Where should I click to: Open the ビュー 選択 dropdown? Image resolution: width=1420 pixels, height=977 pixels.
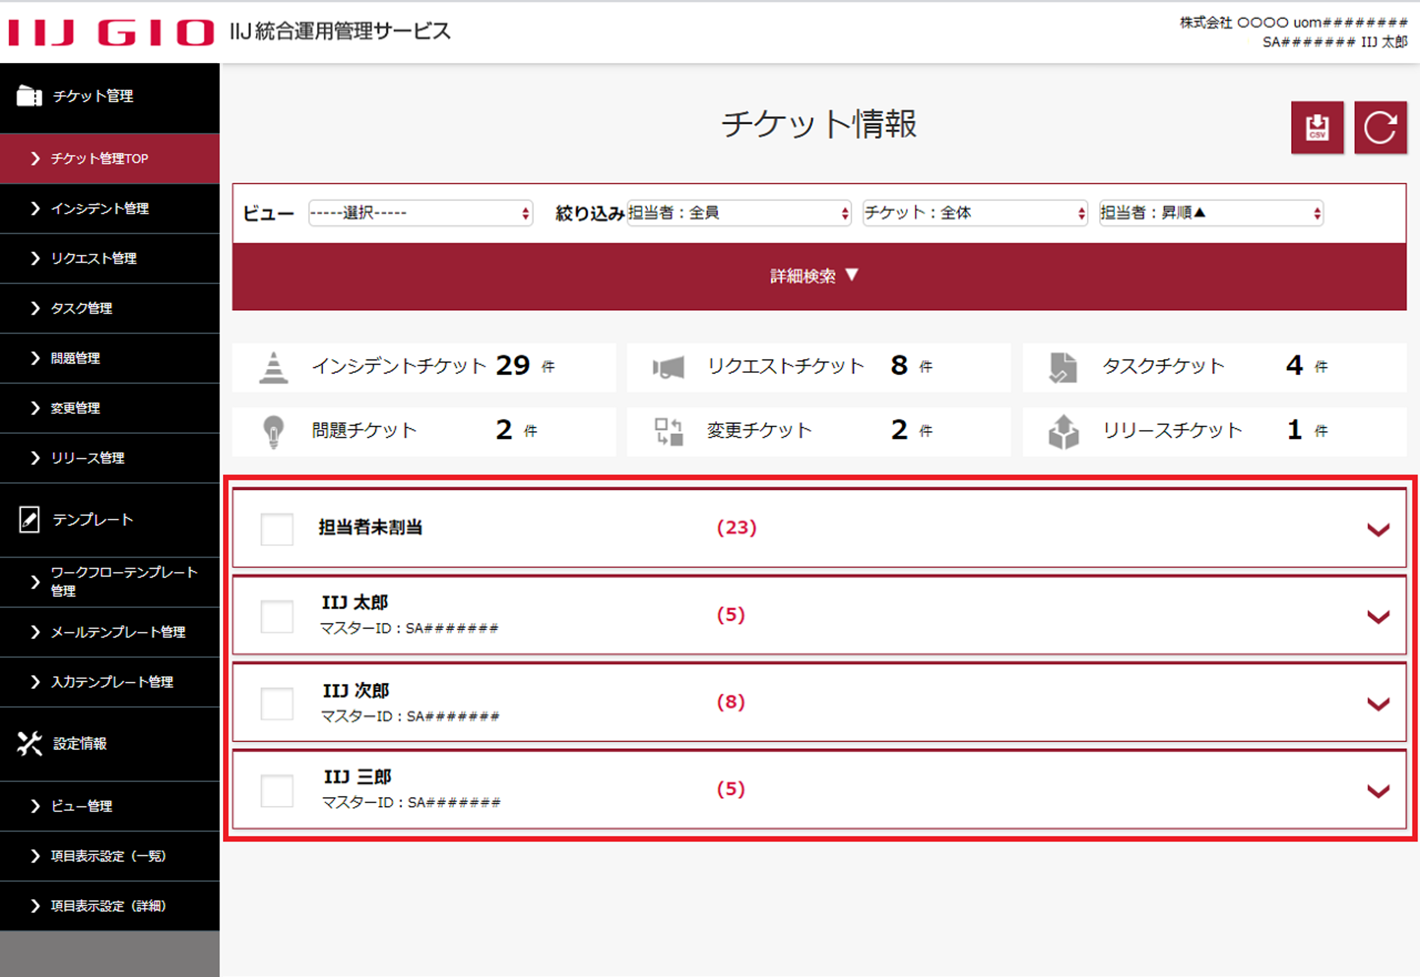click(420, 213)
